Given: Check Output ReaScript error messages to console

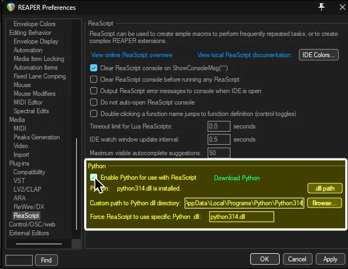Looking at the screenshot, I should click(x=93, y=91).
